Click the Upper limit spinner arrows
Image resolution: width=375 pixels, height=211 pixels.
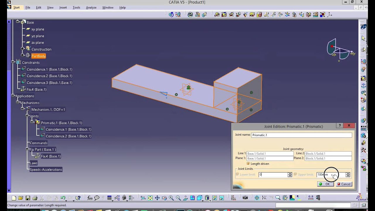point(348,175)
